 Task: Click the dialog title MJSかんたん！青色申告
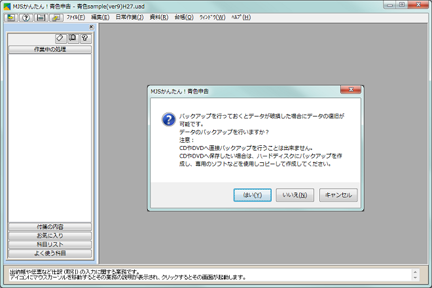(x=179, y=91)
